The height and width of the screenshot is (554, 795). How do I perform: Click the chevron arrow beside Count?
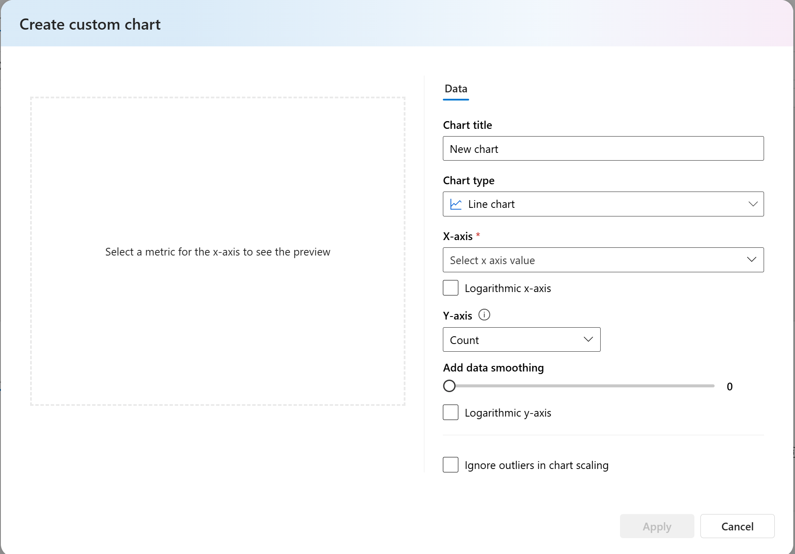(588, 339)
